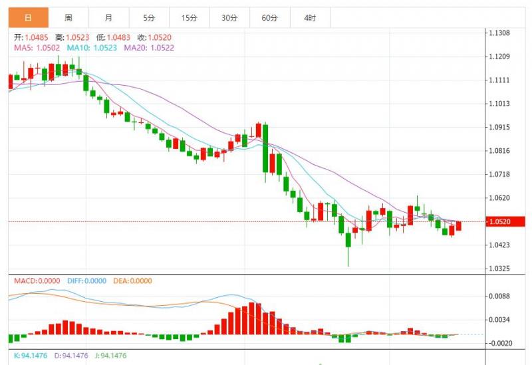Click the 收:1.0520 closing price
This screenshot has height=365, width=532.
pos(154,38)
